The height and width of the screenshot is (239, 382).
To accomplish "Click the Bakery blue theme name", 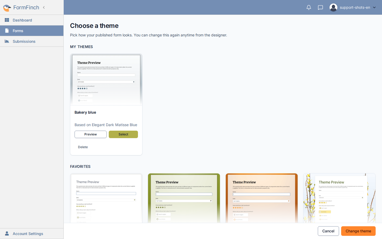I will [85, 112].
